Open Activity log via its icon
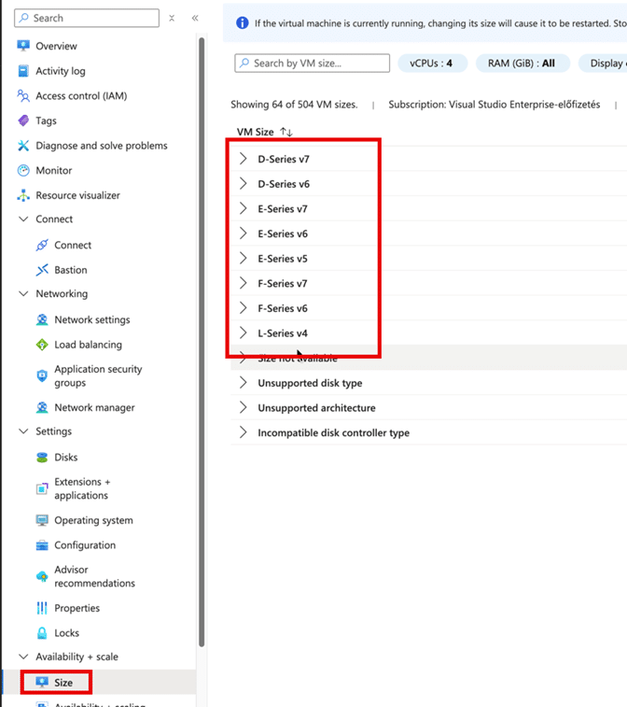 pyautogui.click(x=23, y=71)
